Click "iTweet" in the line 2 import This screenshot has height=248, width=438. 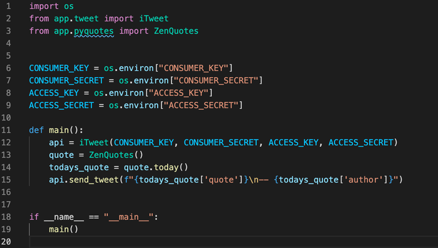(x=154, y=19)
